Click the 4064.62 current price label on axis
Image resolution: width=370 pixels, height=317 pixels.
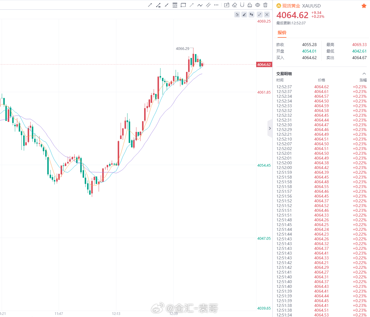coord(264,64)
